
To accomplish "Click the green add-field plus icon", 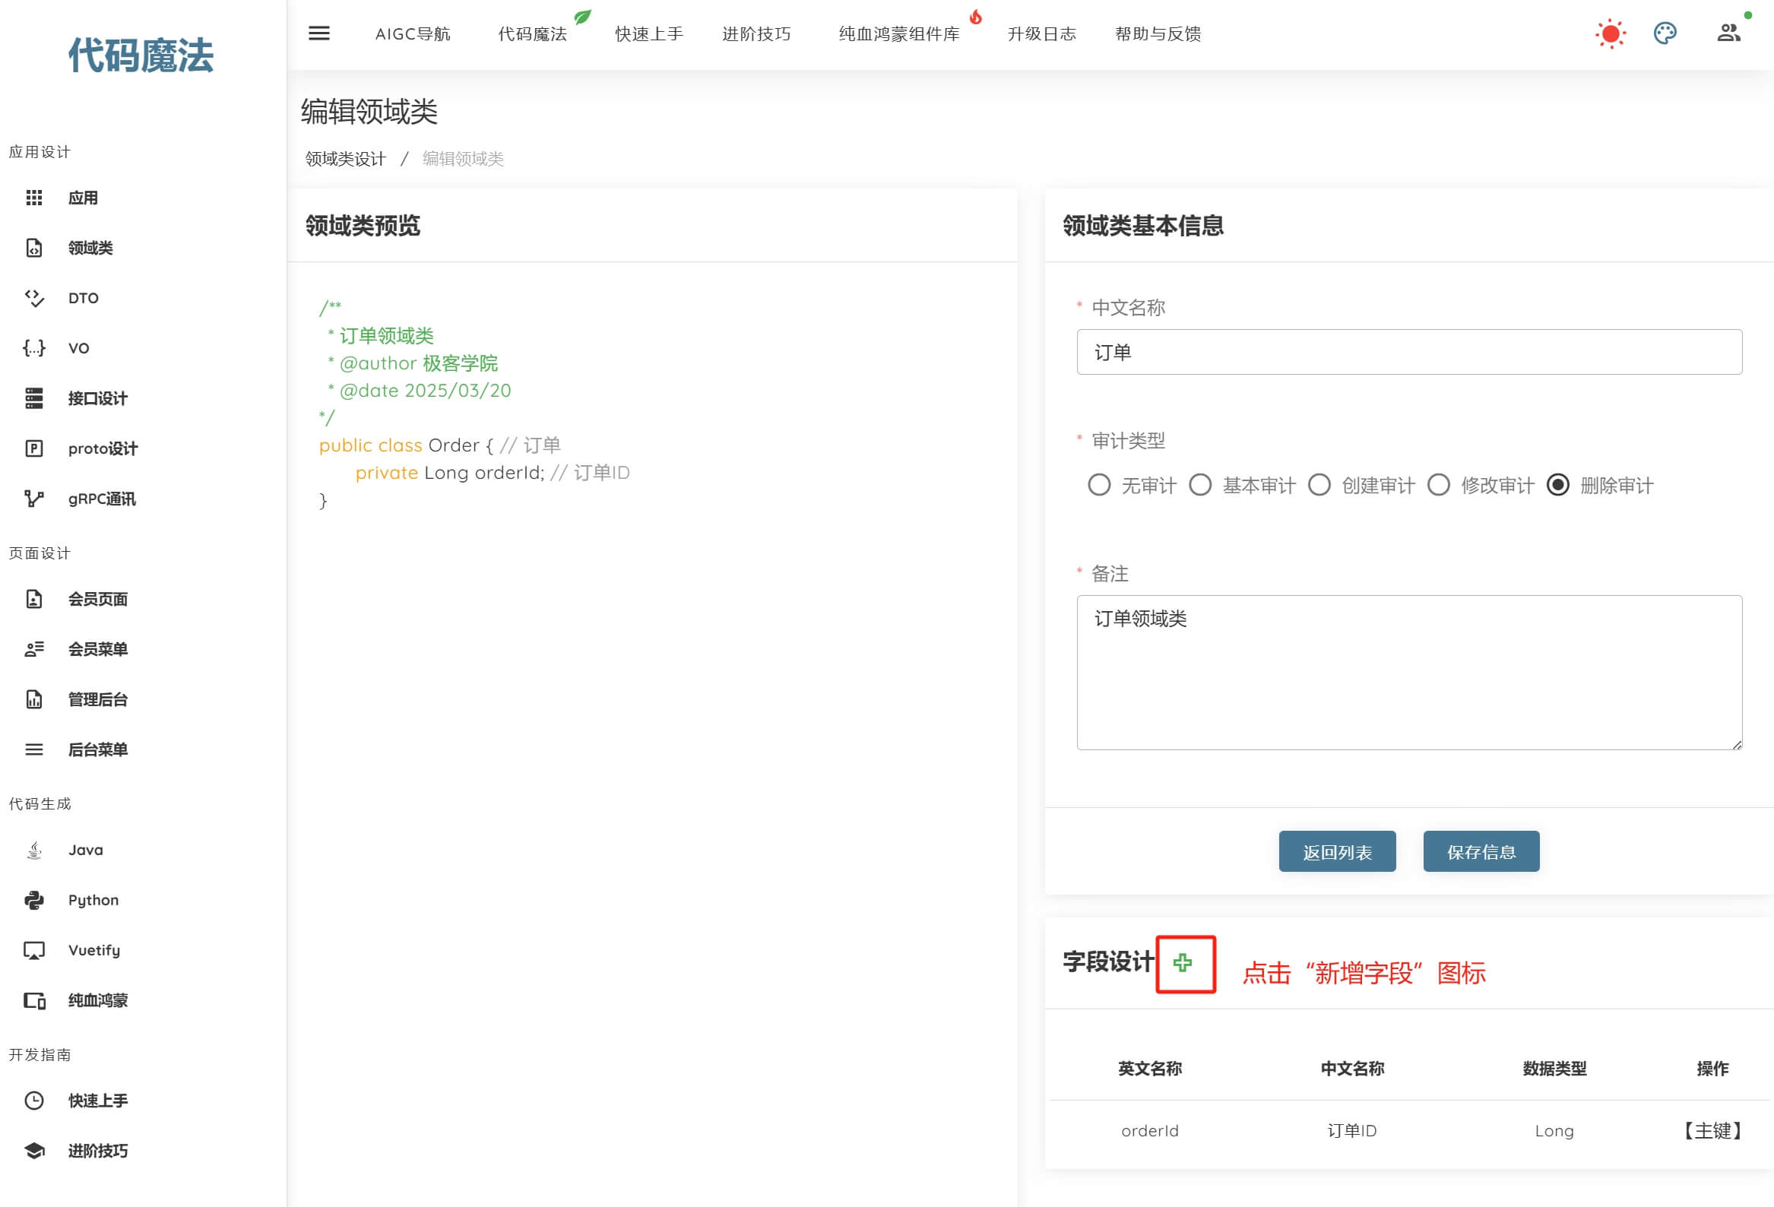I will coord(1183,963).
